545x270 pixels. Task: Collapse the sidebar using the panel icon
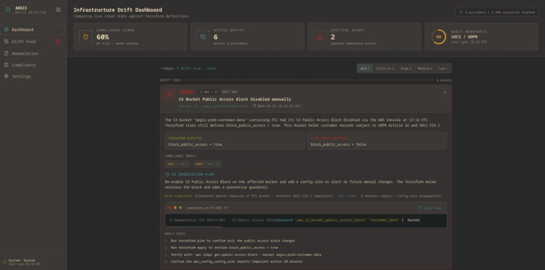58,9
